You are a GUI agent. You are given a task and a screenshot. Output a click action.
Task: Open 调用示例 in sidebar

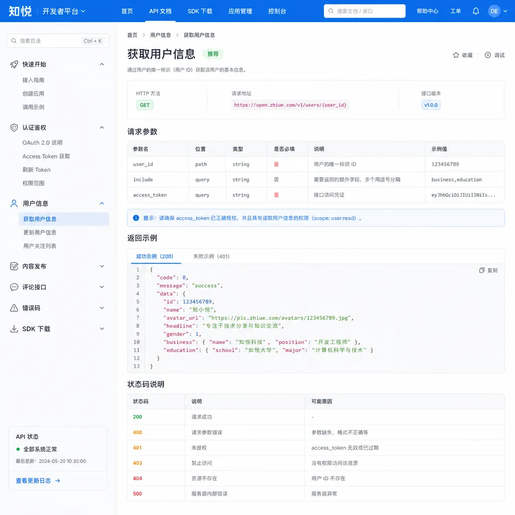click(34, 107)
